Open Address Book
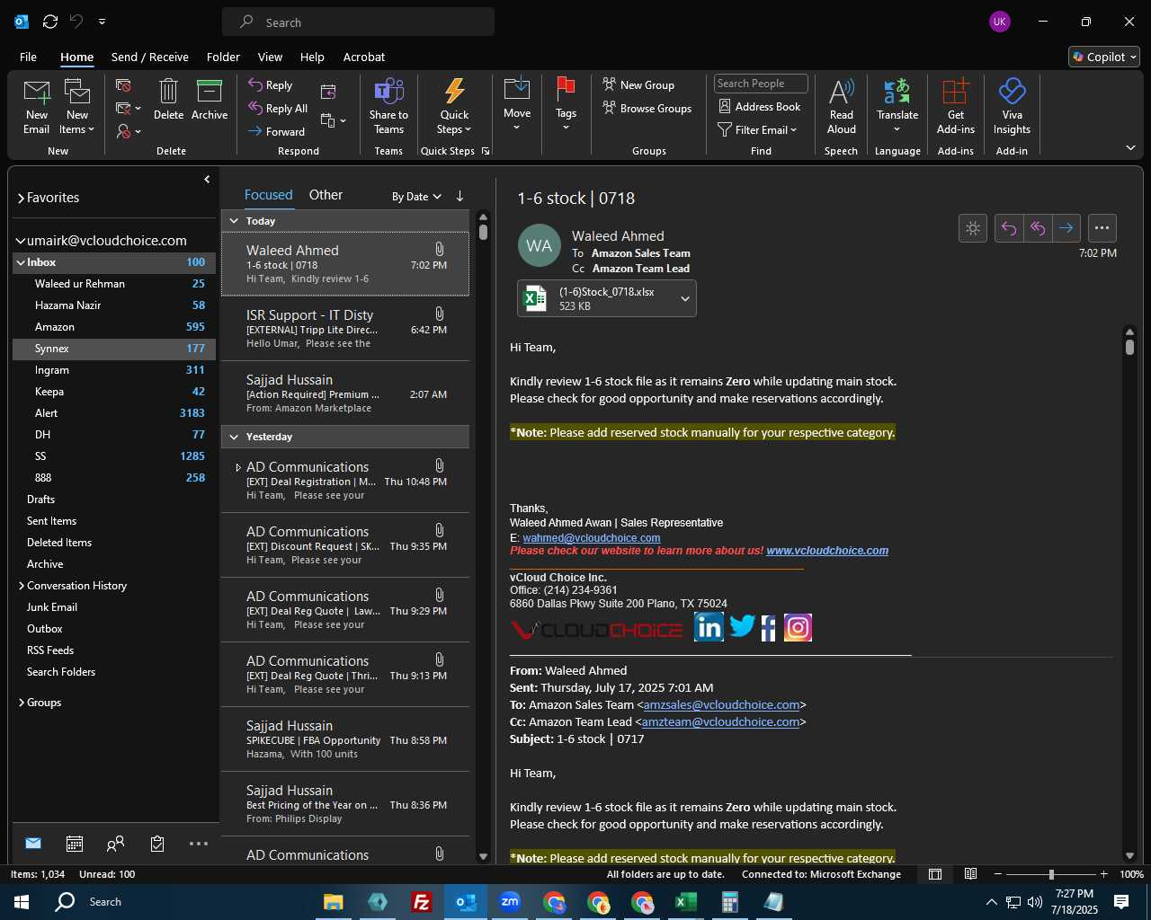This screenshot has width=1151, height=920. (760, 107)
